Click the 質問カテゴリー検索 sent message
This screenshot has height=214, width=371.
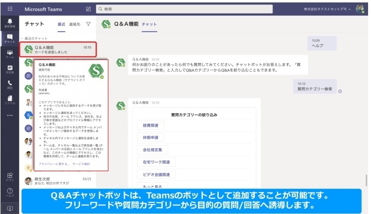pyautogui.click(x=314, y=86)
